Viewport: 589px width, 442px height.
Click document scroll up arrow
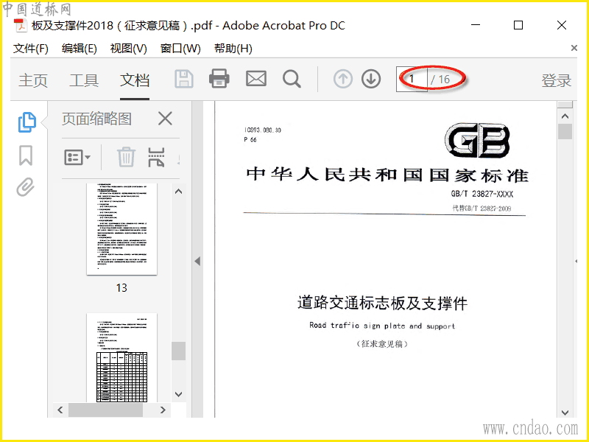click(x=565, y=116)
